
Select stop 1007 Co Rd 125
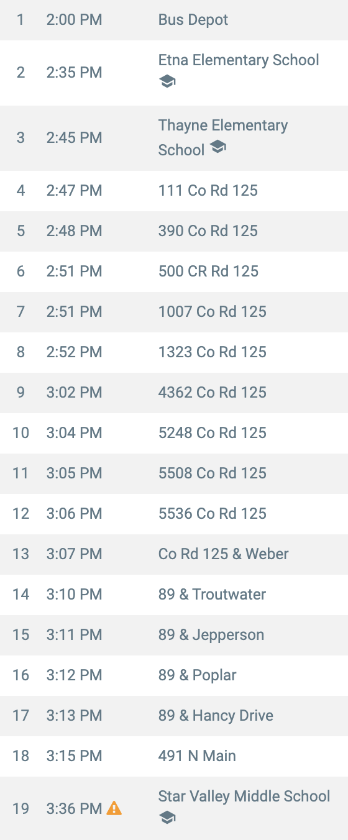pyautogui.click(x=174, y=312)
